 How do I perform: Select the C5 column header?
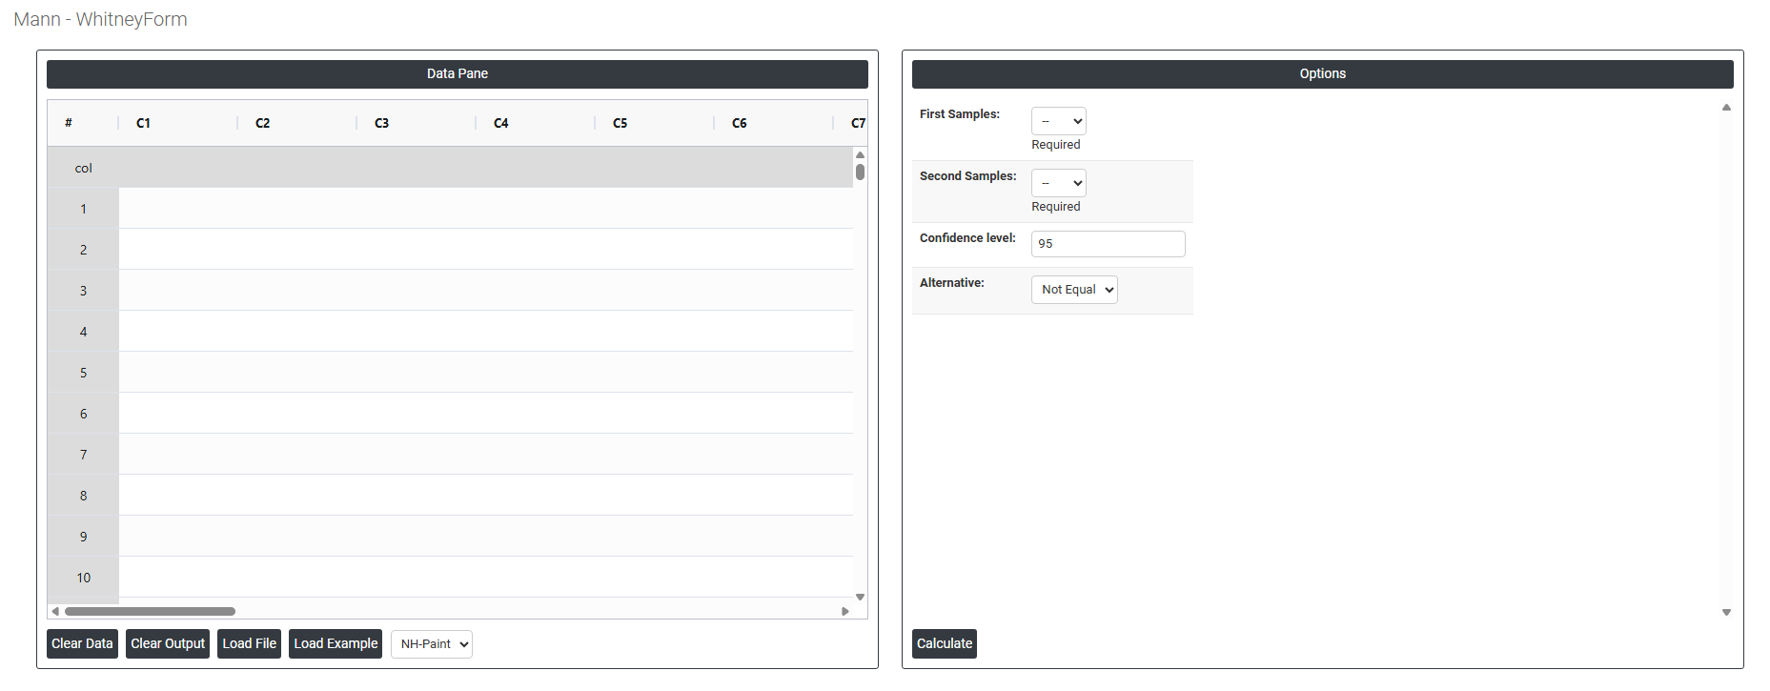point(621,123)
